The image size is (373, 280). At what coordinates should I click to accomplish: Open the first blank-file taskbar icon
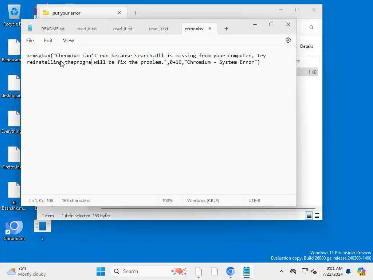coord(199,271)
